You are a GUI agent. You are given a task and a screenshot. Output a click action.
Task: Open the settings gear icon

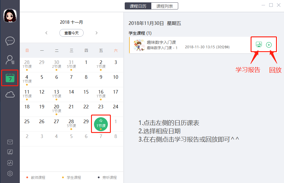(x=10, y=174)
